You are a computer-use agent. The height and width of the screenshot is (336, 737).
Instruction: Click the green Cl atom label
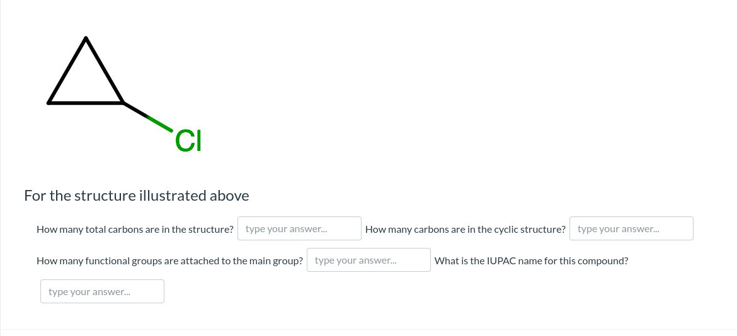188,141
